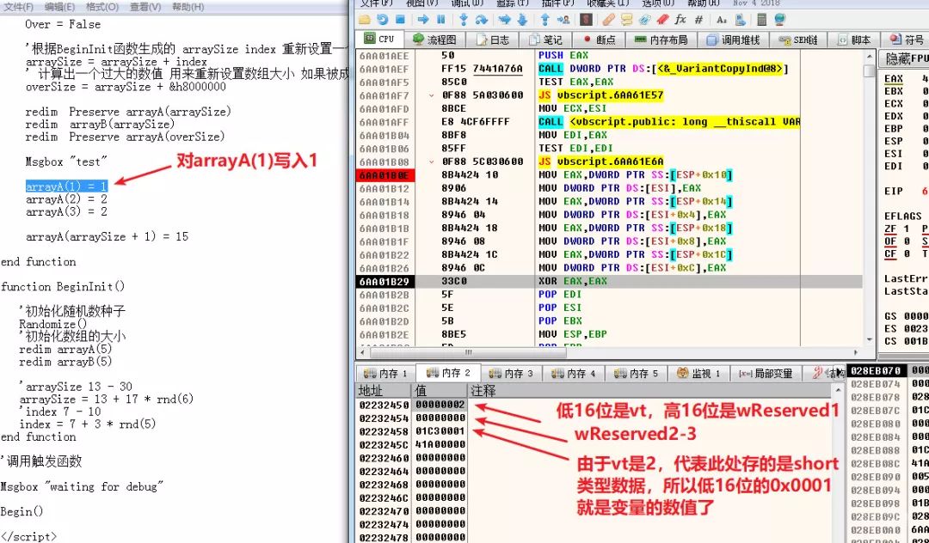Select the 内存 5 dump tab
929x543 pixels.
(637, 373)
